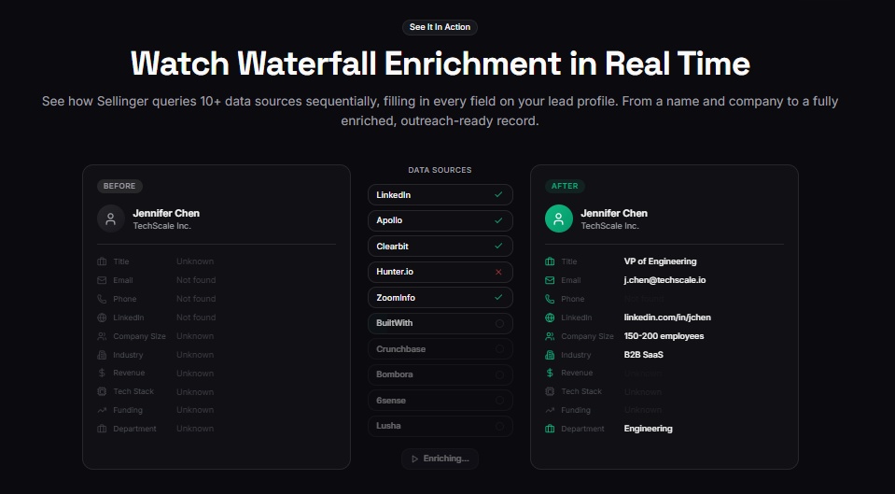The height and width of the screenshot is (494, 895).
Task: Click the green checkmark on LinkedIn
Action: click(498, 195)
